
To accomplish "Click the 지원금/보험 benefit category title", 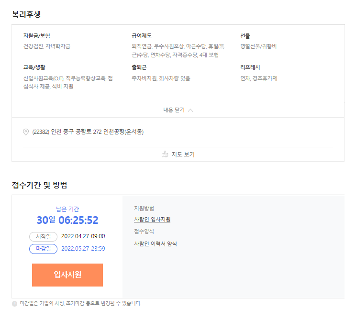I will coord(37,36).
